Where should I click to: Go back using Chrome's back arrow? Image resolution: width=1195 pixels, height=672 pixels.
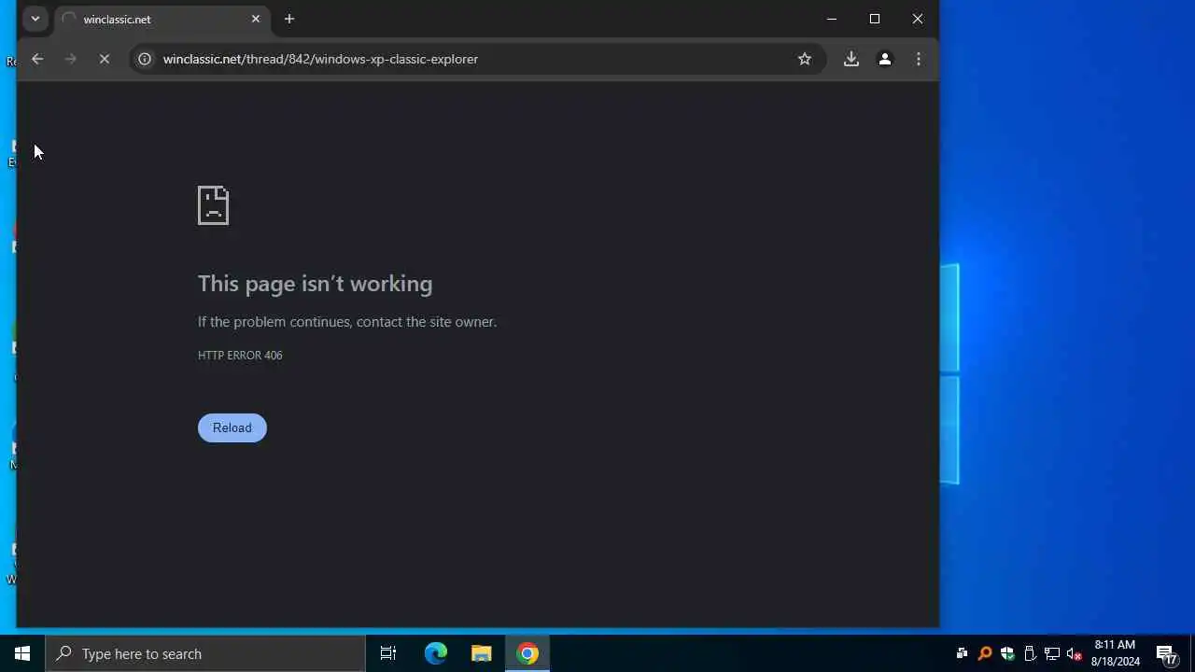click(37, 59)
